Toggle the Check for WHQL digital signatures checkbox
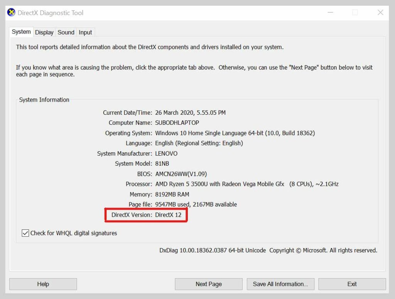395x299 pixels. point(25,233)
